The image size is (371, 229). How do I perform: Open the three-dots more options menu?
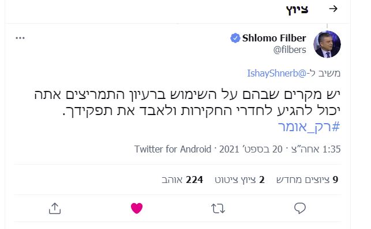pyautogui.click(x=20, y=38)
